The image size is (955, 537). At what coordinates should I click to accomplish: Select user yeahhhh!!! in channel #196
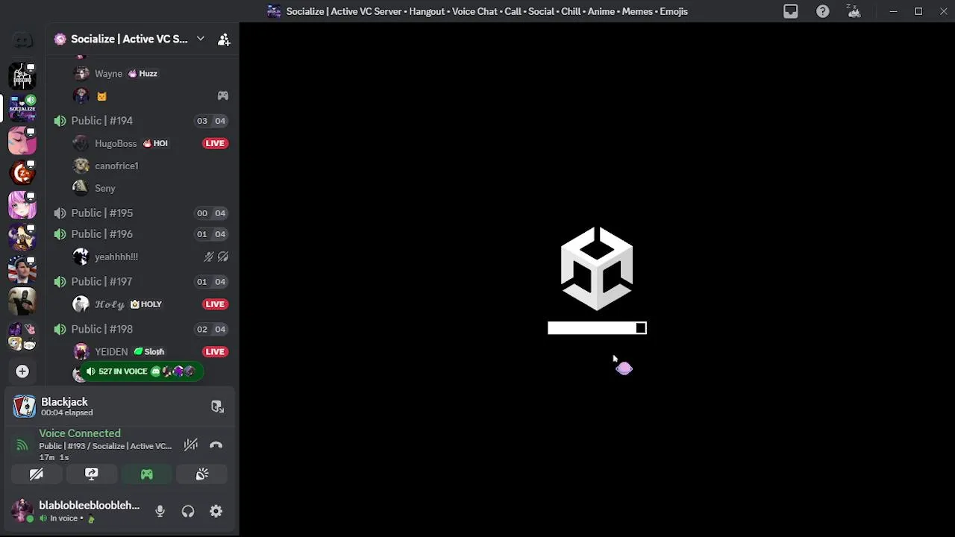pyautogui.click(x=116, y=257)
